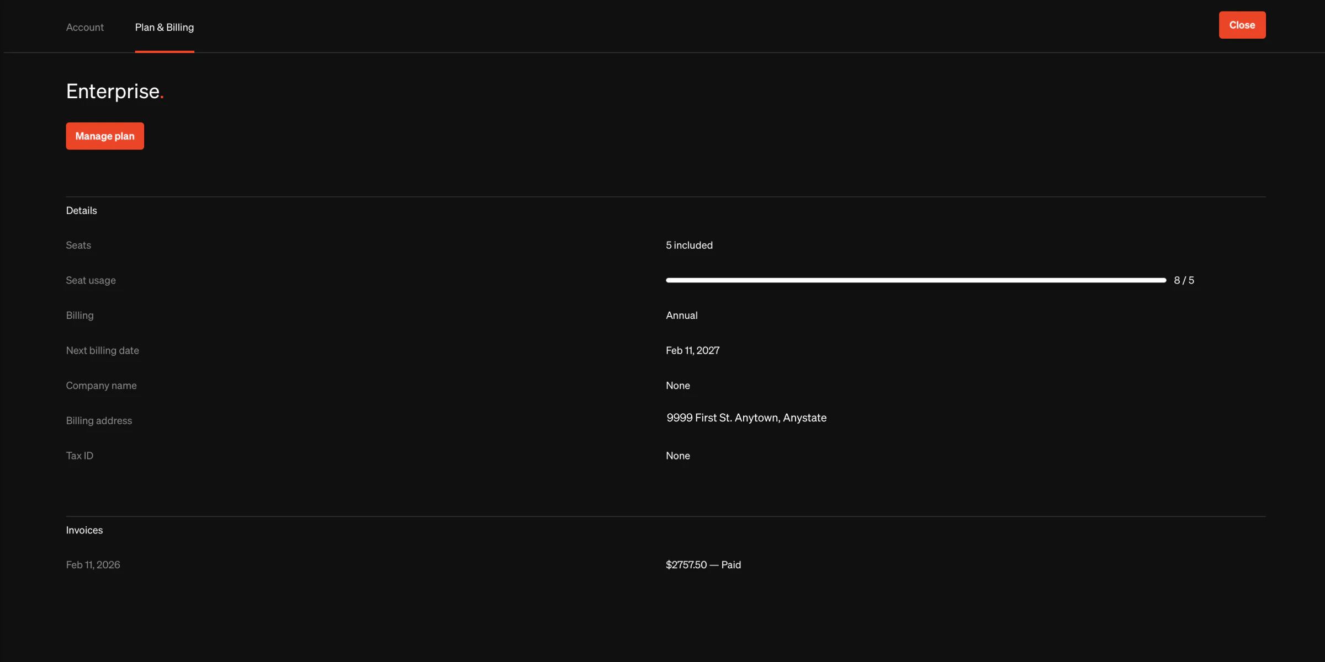The height and width of the screenshot is (662, 1325).
Task: Click the next billing date 'Feb 11, 2027'
Action: [692, 350]
